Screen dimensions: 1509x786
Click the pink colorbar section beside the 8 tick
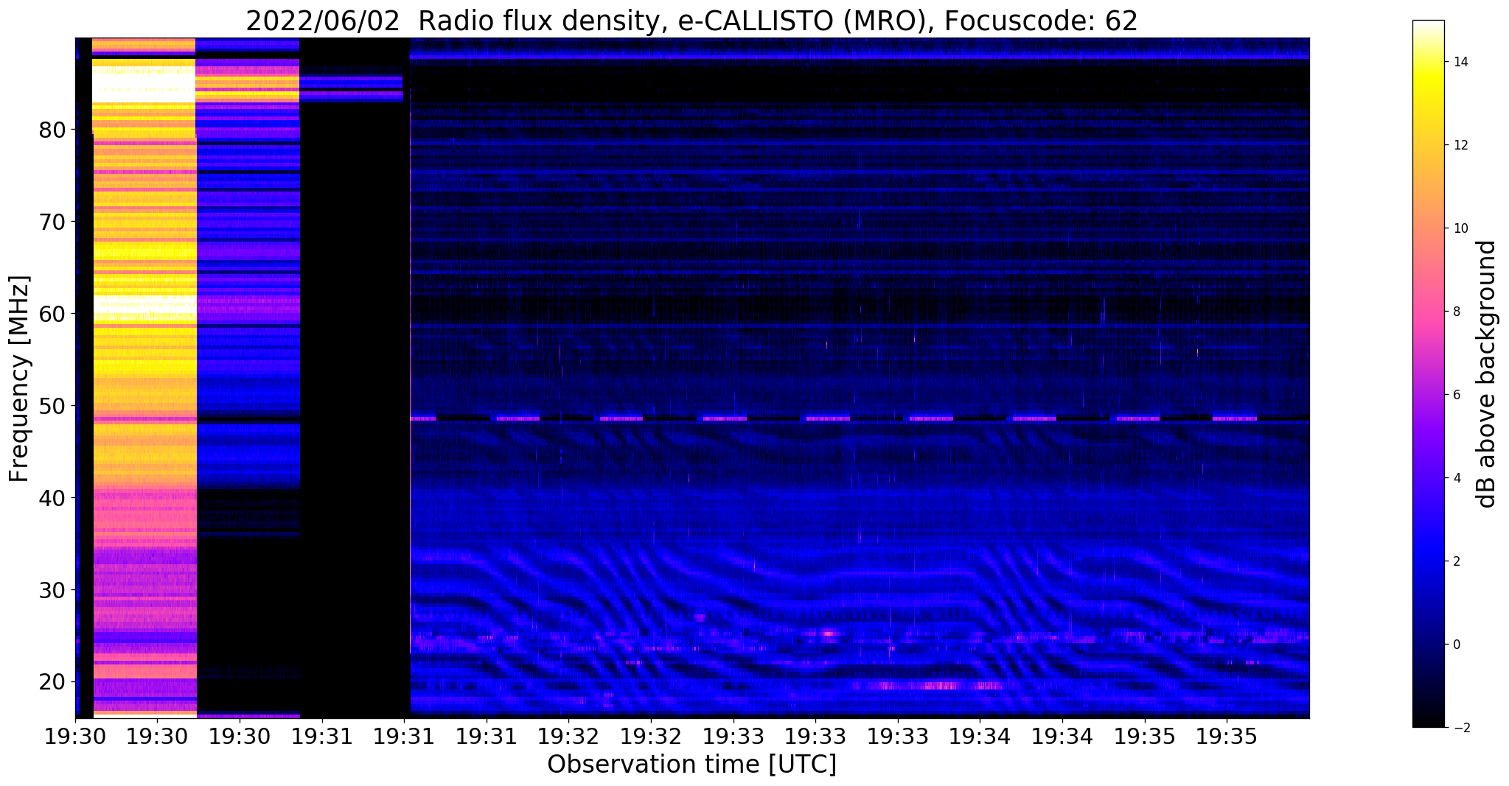[x=1428, y=312]
